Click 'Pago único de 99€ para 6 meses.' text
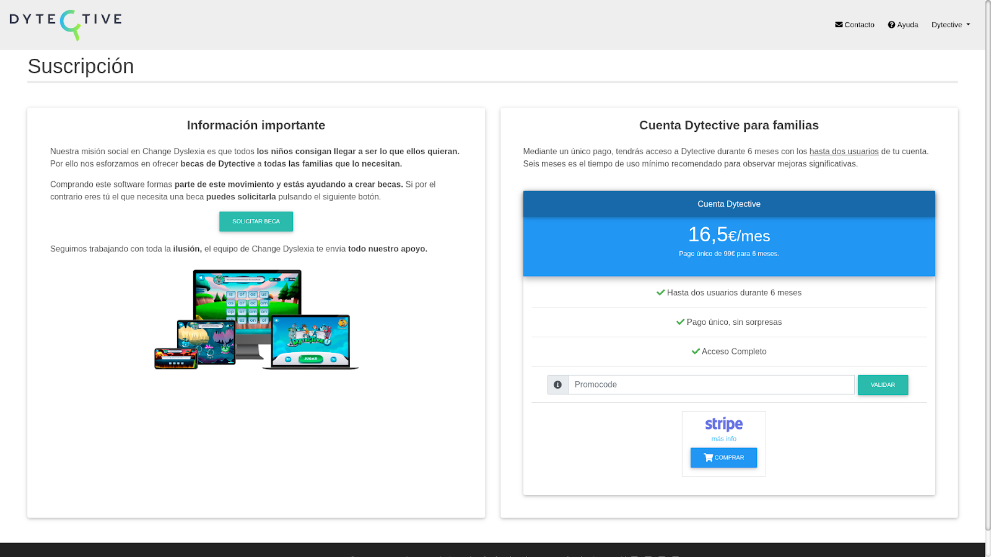Viewport: 991px width, 557px height. (x=729, y=254)
